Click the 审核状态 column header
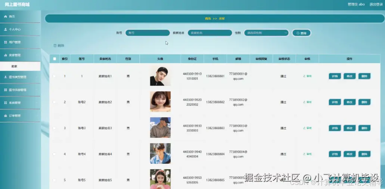 [x=284, y=59]
